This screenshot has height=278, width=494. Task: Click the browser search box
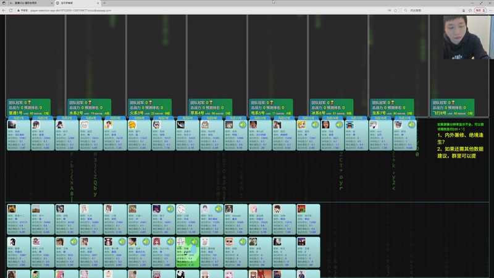430,11
